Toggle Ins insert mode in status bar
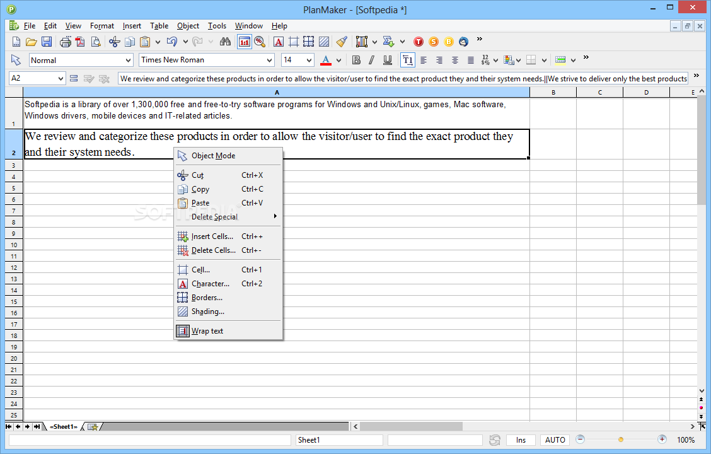 (x=521, y=440)
